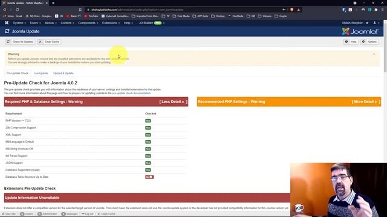387x217 pixels.
Task: Click the Clean Cache toolbar button
Action: tap(49, 42)
